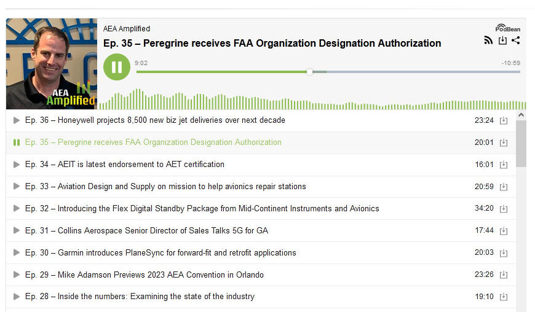This screenshot has height=312, width=535.
Task: Download Ep. 32 using its download icon
Action: click(x=504, y=209)
